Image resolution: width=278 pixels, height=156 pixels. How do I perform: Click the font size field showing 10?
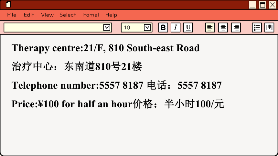136,27
